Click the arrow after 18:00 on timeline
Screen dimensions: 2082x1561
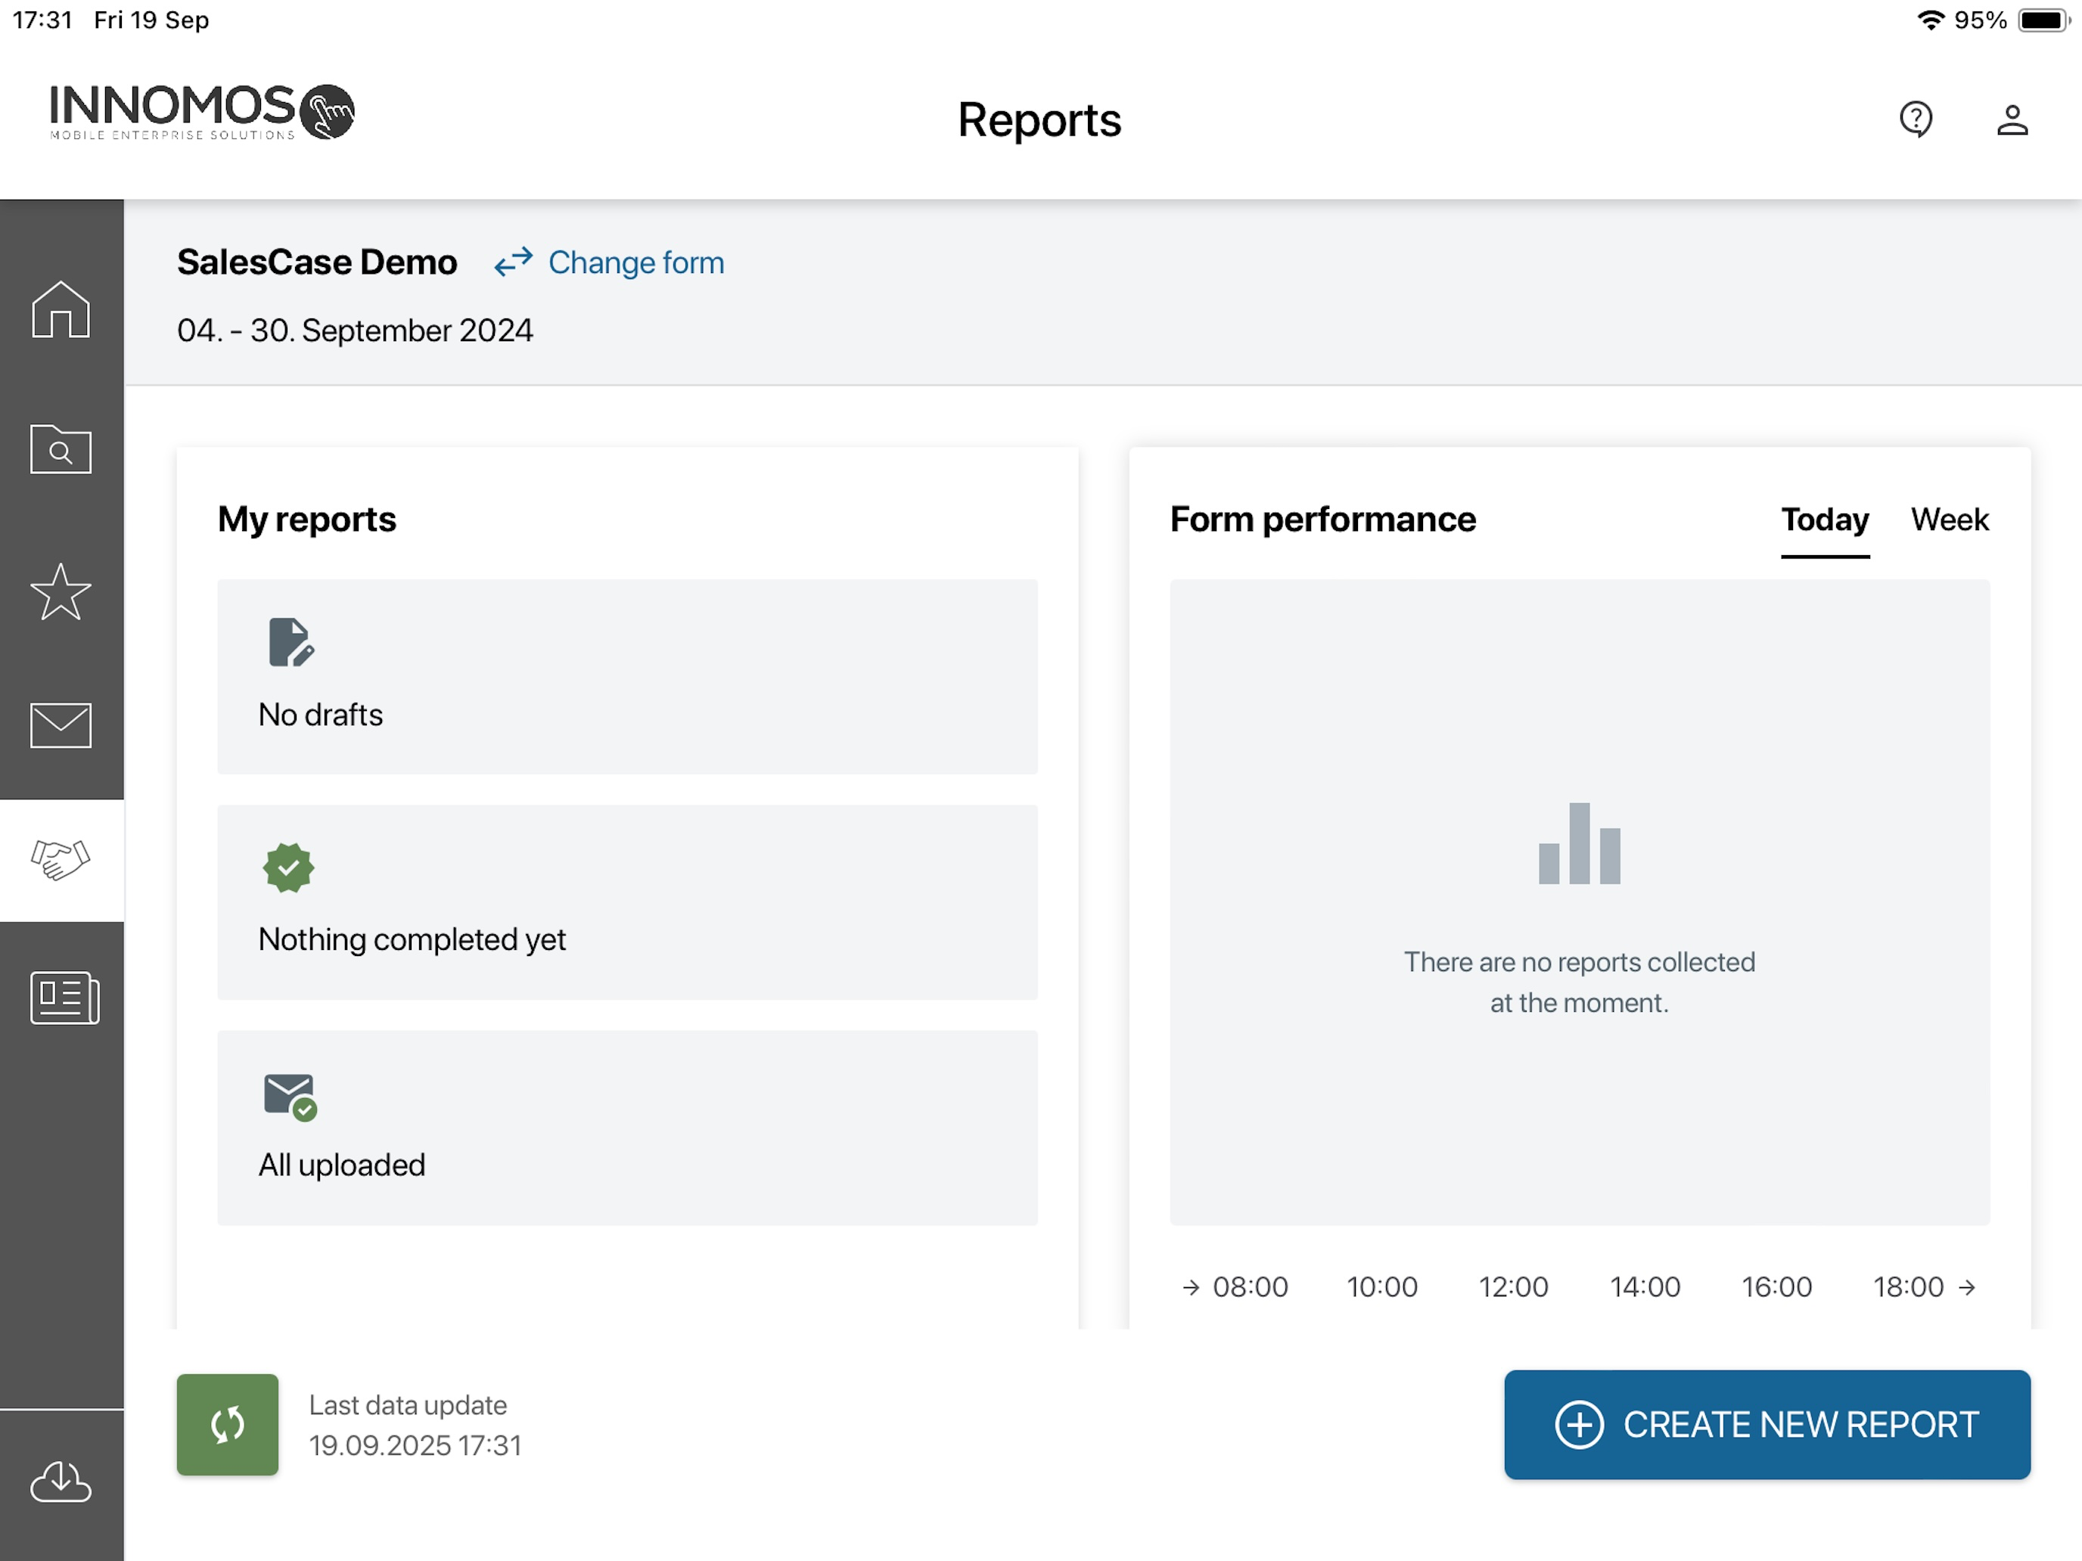click(1967, 1287)
